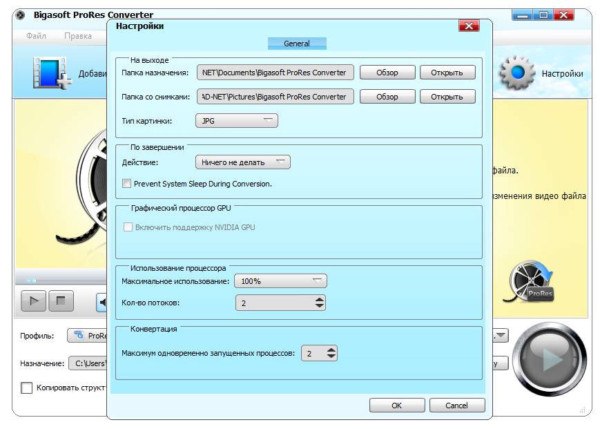600x429 pixels.
Task: Close the Bigasoft ProRes Converter window
Action: pos(563,15)
